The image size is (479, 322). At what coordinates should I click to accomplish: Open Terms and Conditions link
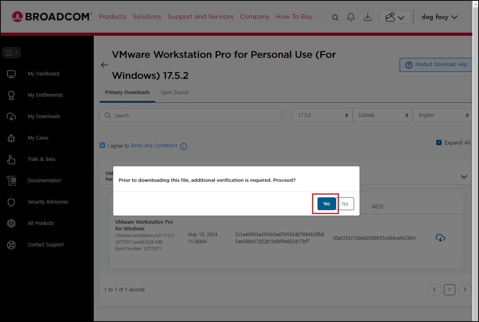click(x=154, y=146)
